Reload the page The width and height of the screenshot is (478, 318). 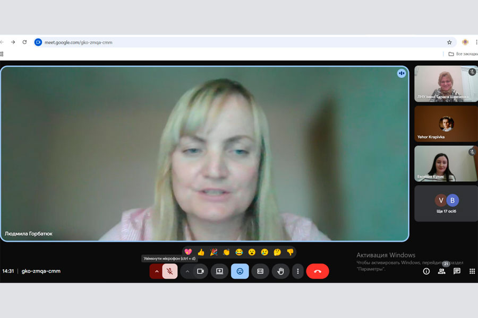tap(24, 42)
